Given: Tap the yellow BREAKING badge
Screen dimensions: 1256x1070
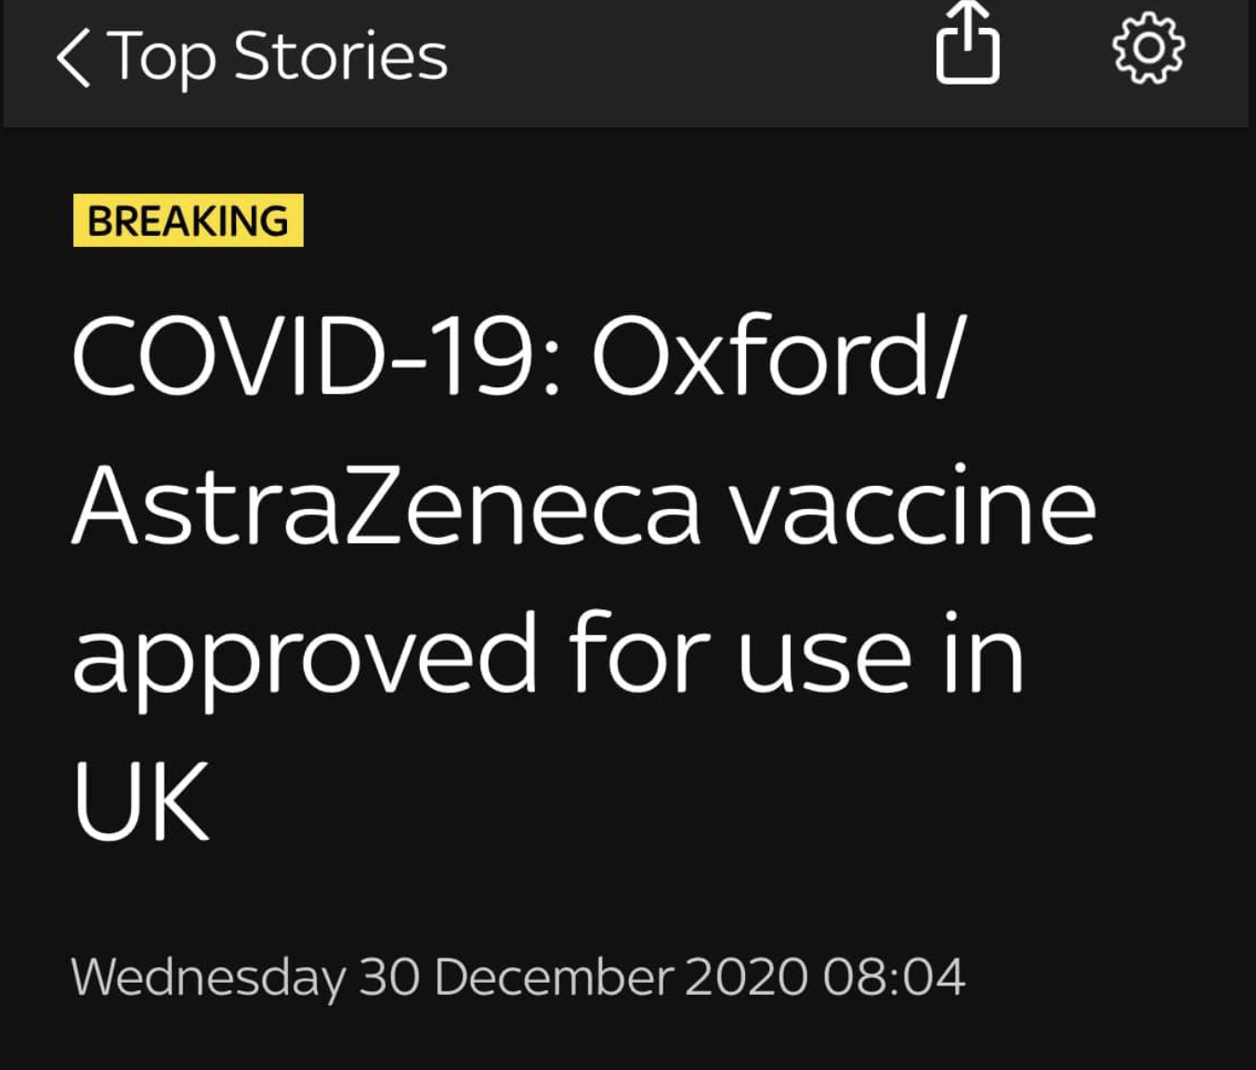Looking at the screenshot, I should [189, 220].
